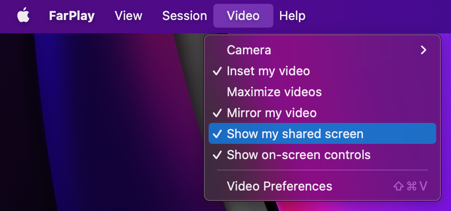
Task: Open the View menu
Action: click(129, 16)
